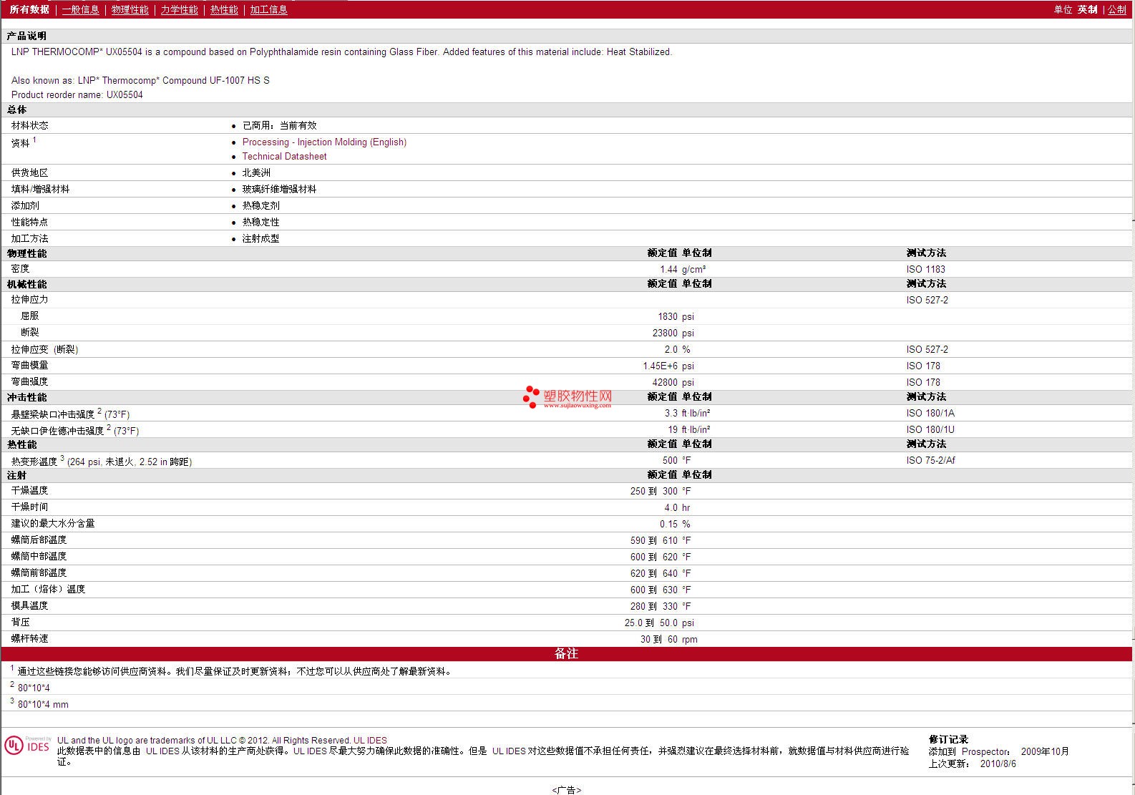Select the 力学性能 tab
The height and width of the screenshot is (795, 1135).
[x=179, y=9]
